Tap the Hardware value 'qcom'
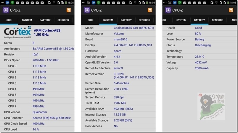 (118, 51)
